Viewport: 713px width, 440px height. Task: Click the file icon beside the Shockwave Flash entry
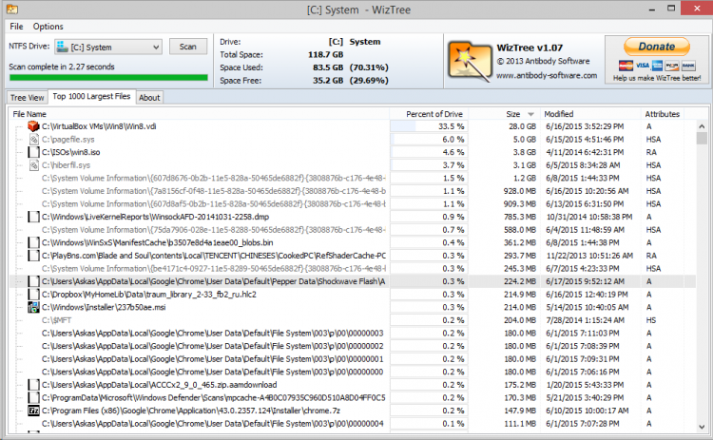[x=33, y=281]
